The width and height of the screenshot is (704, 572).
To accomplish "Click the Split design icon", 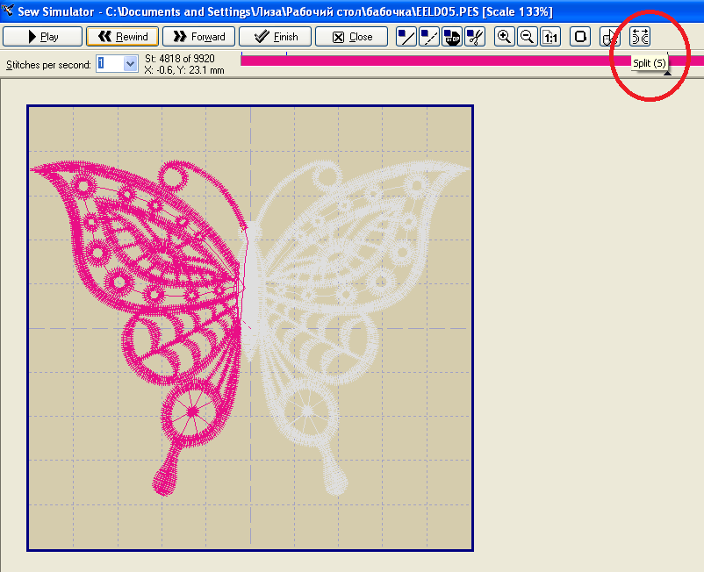I will coord(640,37).
